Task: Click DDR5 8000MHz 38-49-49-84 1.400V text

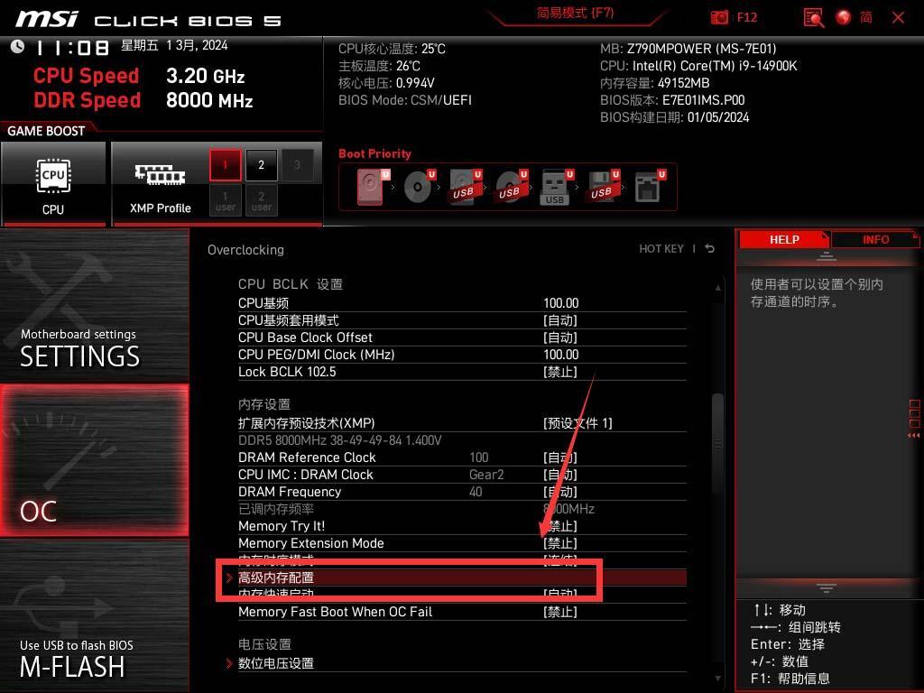Action: [x=340, y=440]
